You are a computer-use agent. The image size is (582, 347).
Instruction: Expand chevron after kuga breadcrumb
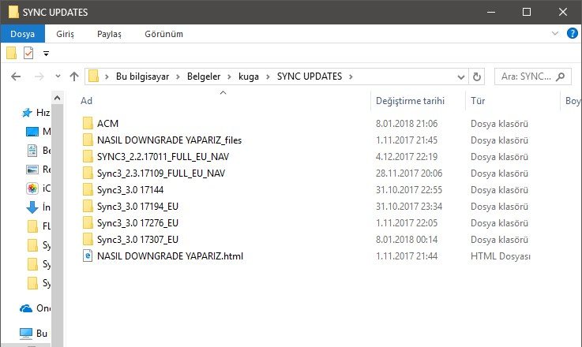268,76
